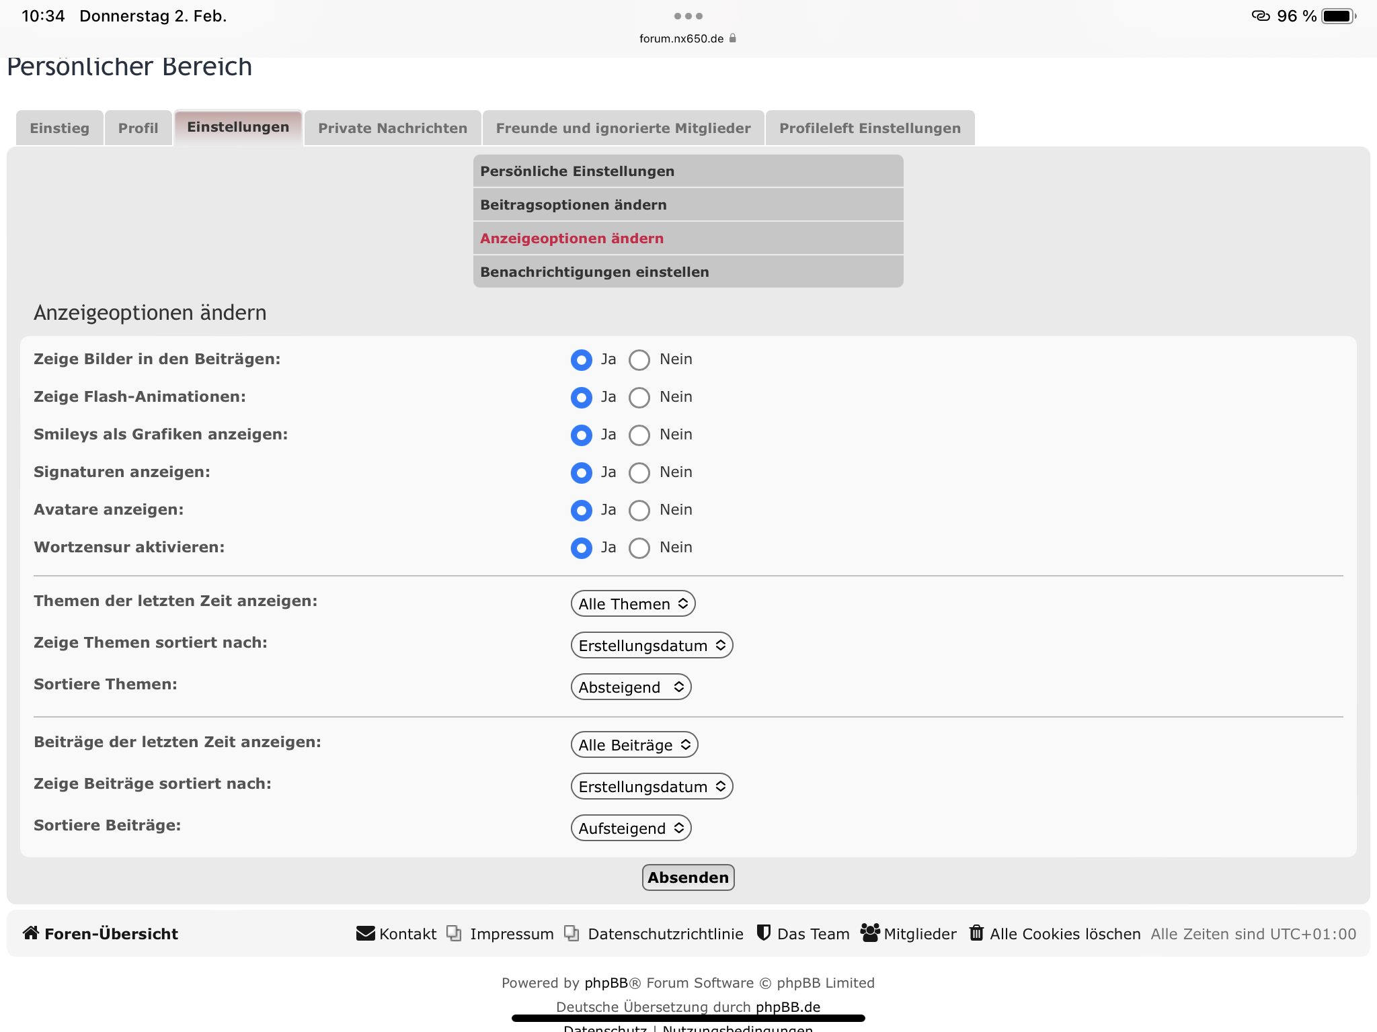Click the group icon for Mitglieder

pyautogui.click(x=870, y=933)
